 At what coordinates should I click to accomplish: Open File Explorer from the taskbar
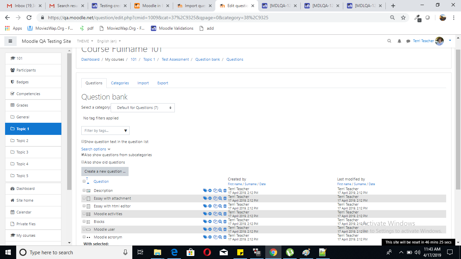158,252
